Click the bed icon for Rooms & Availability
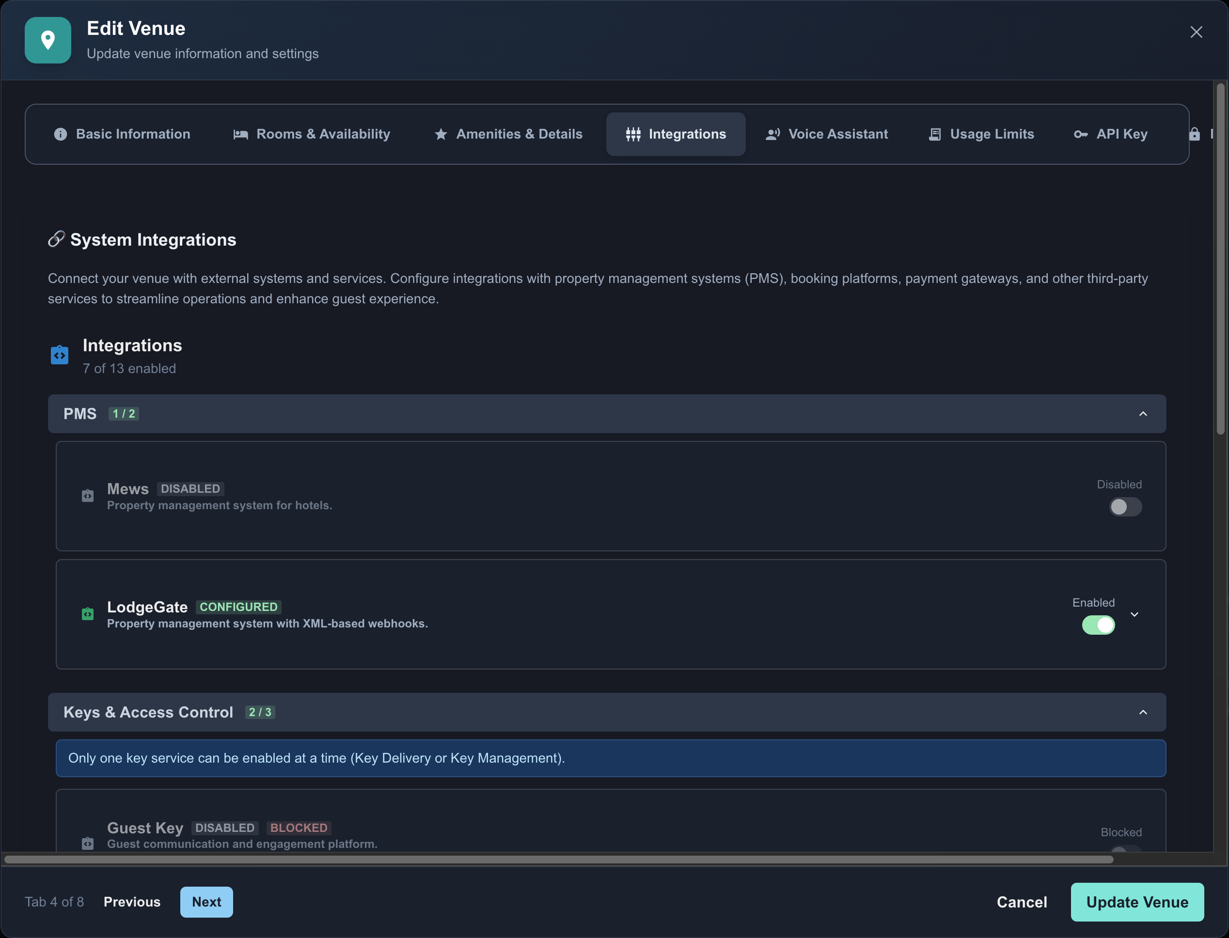 point(241,135)
